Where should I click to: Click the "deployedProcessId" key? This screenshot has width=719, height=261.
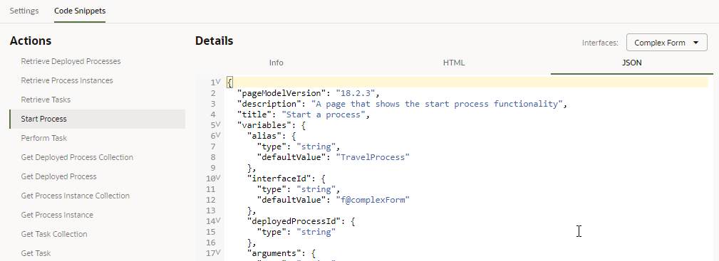point(294,221)
